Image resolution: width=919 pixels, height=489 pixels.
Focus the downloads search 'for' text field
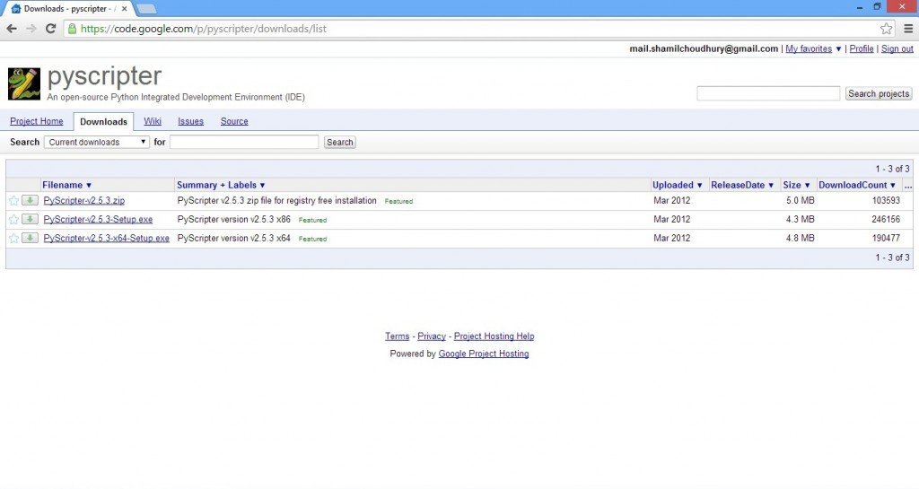click(x=244, y=143)
